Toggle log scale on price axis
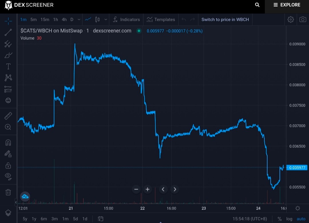Image resolution: width=309 pixels, height=223 pixels. [289, 219]
